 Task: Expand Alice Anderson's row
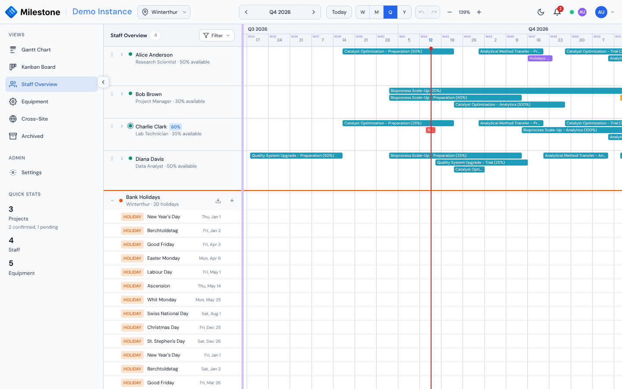click(x=122, y=54)
